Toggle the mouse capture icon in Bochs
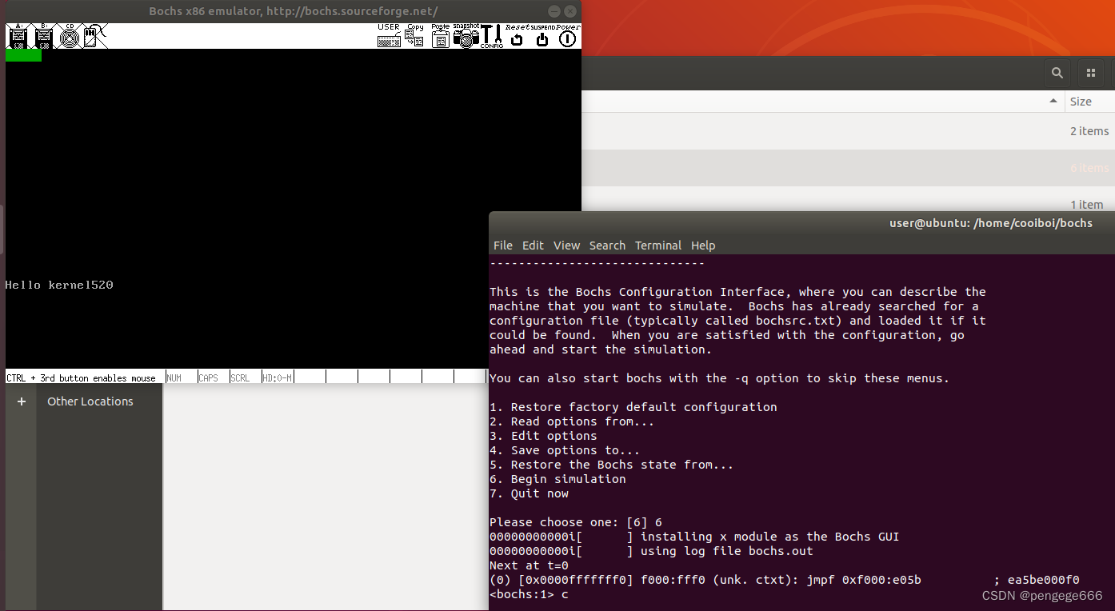The image size is (1115, 611). tap(94, 36)
